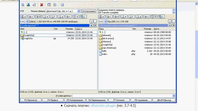
Task: Select drive z in left panel
Action: tap(68, 17)
